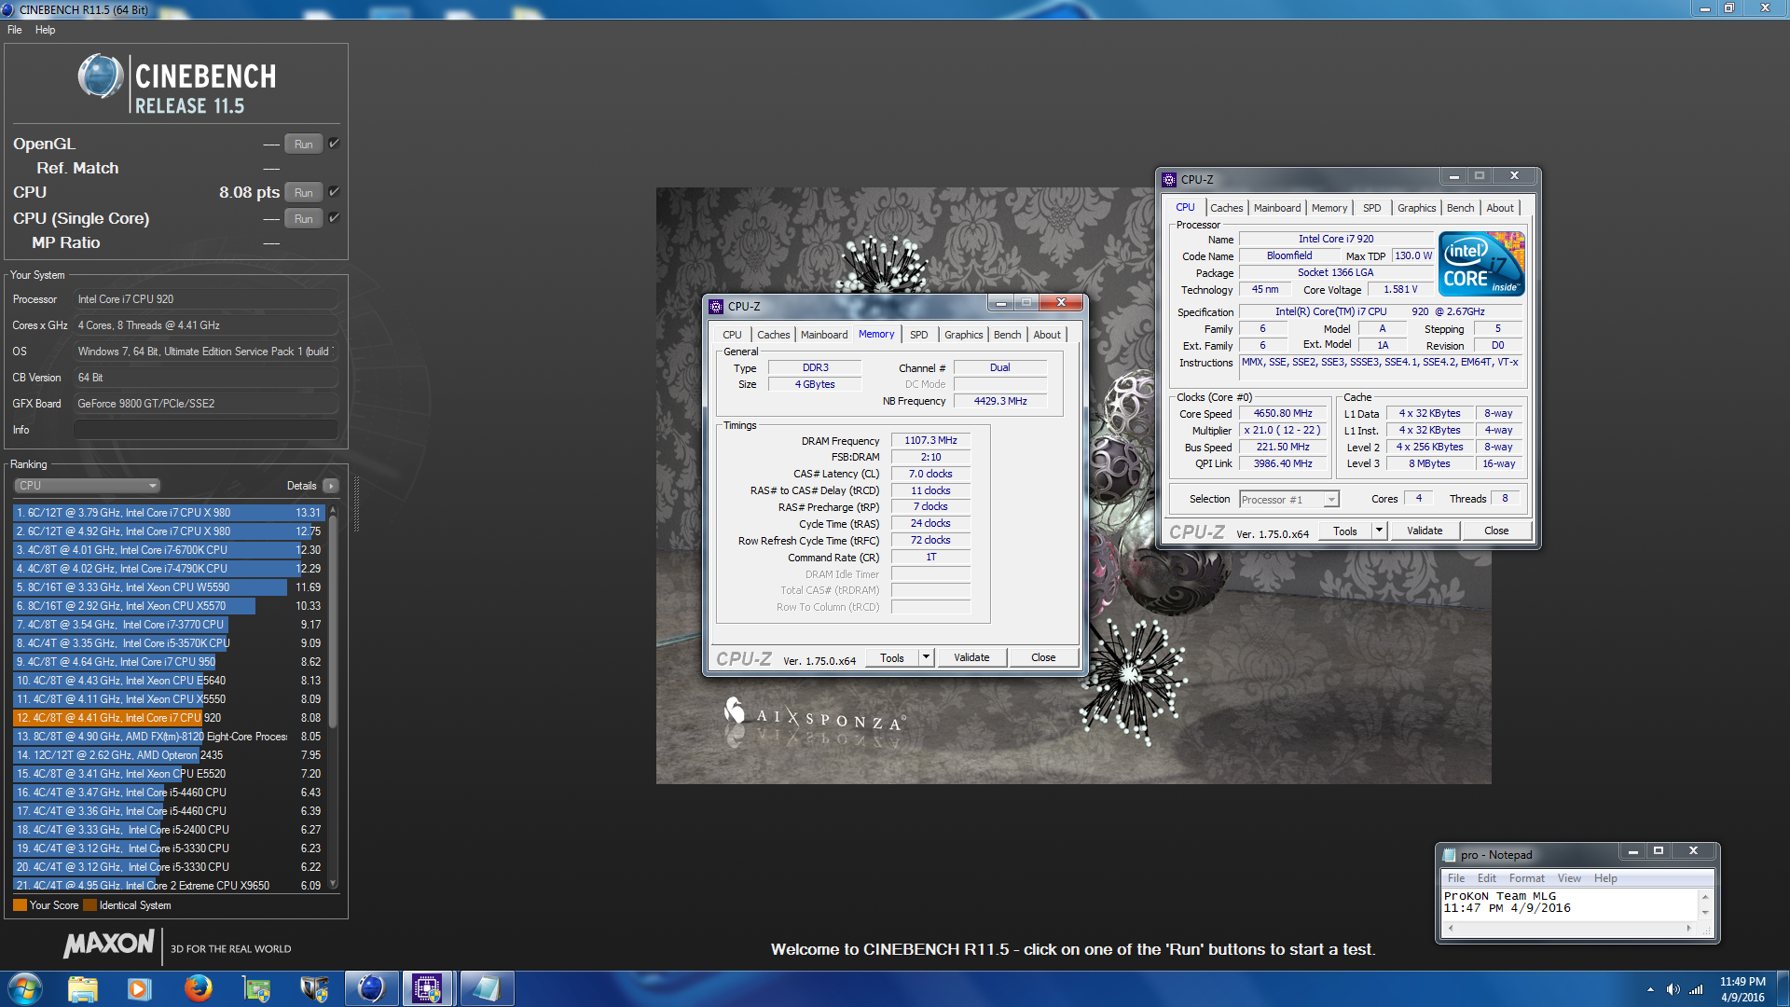Open Tools dropdown arrow in CPU-Z CPU window
The image size is (1790, 1007).
tap(1379, 531)
